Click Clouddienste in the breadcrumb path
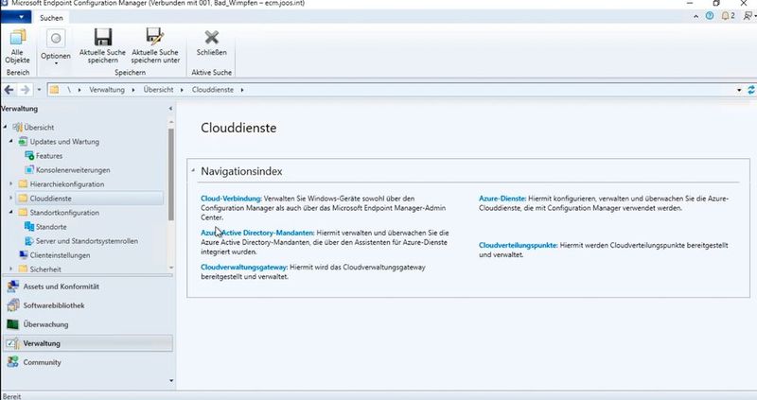This screenshot has height=400, width=757. pos(212,90)
